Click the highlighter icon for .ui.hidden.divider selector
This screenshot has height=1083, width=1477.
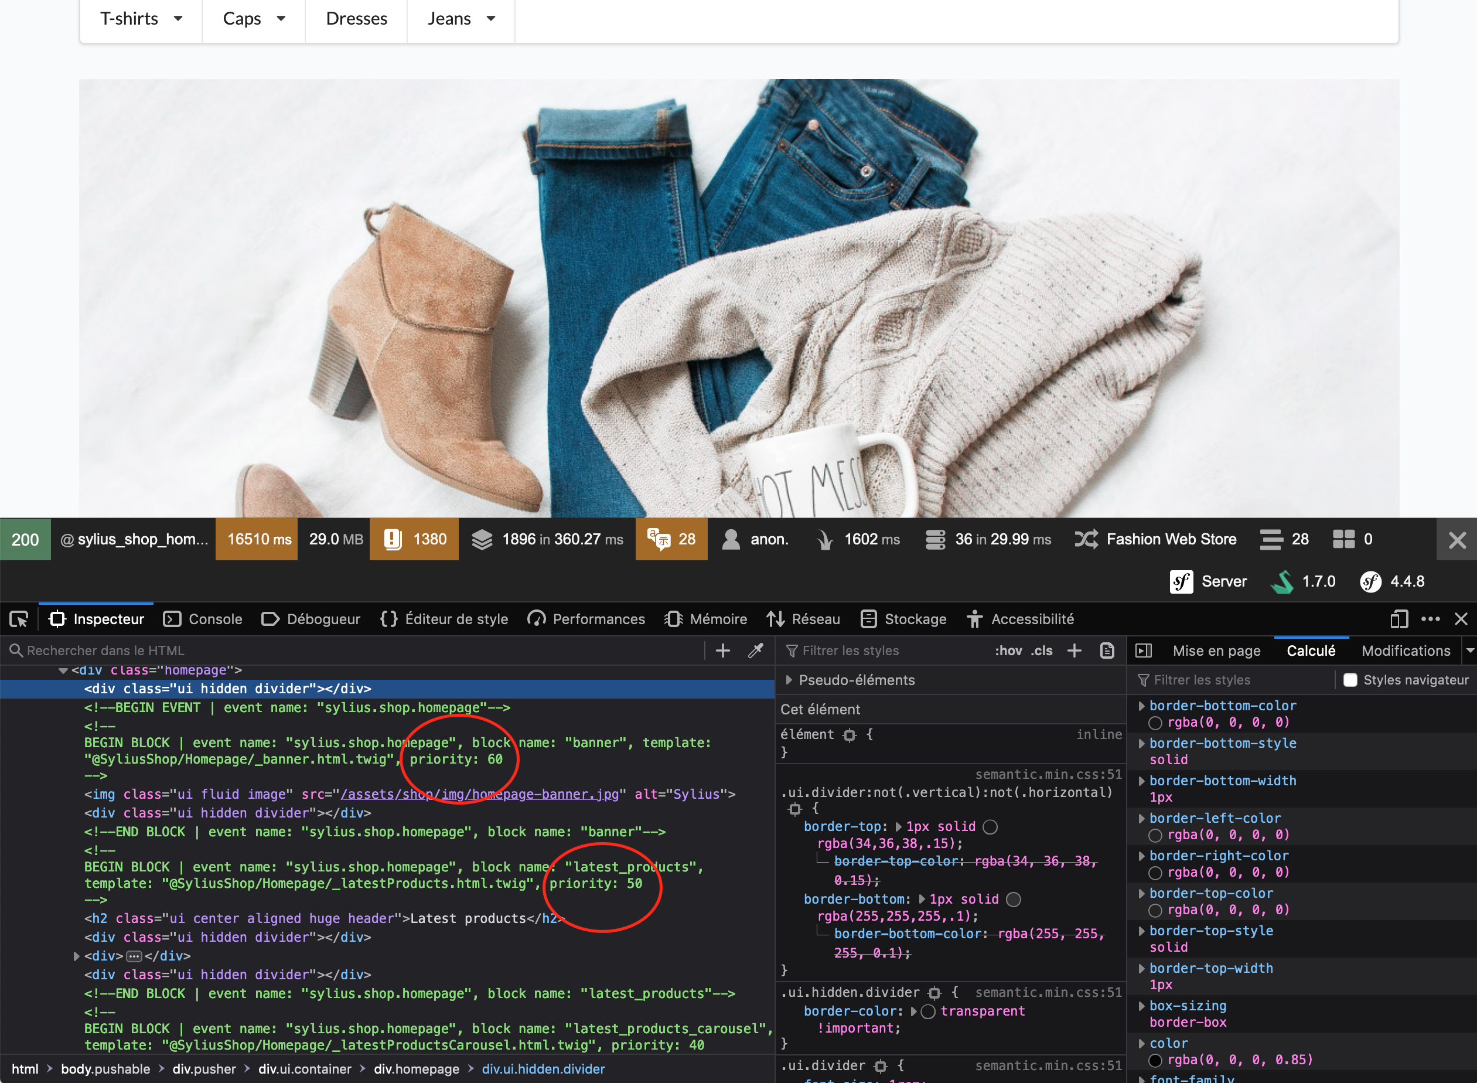pyautogui.click(x=935, y=993)
